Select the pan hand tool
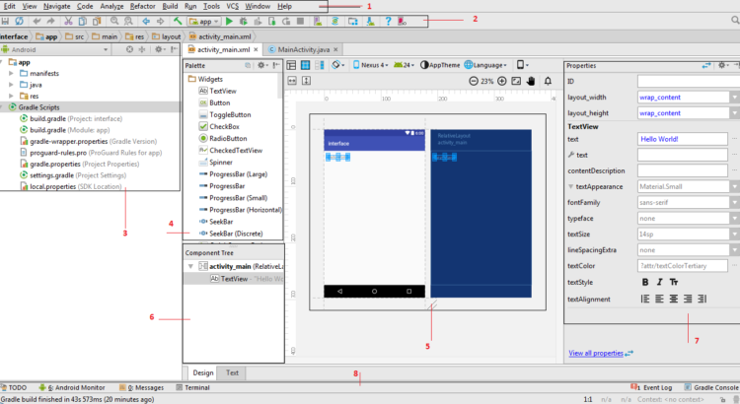740x404 pixels. tap(533, 82)
